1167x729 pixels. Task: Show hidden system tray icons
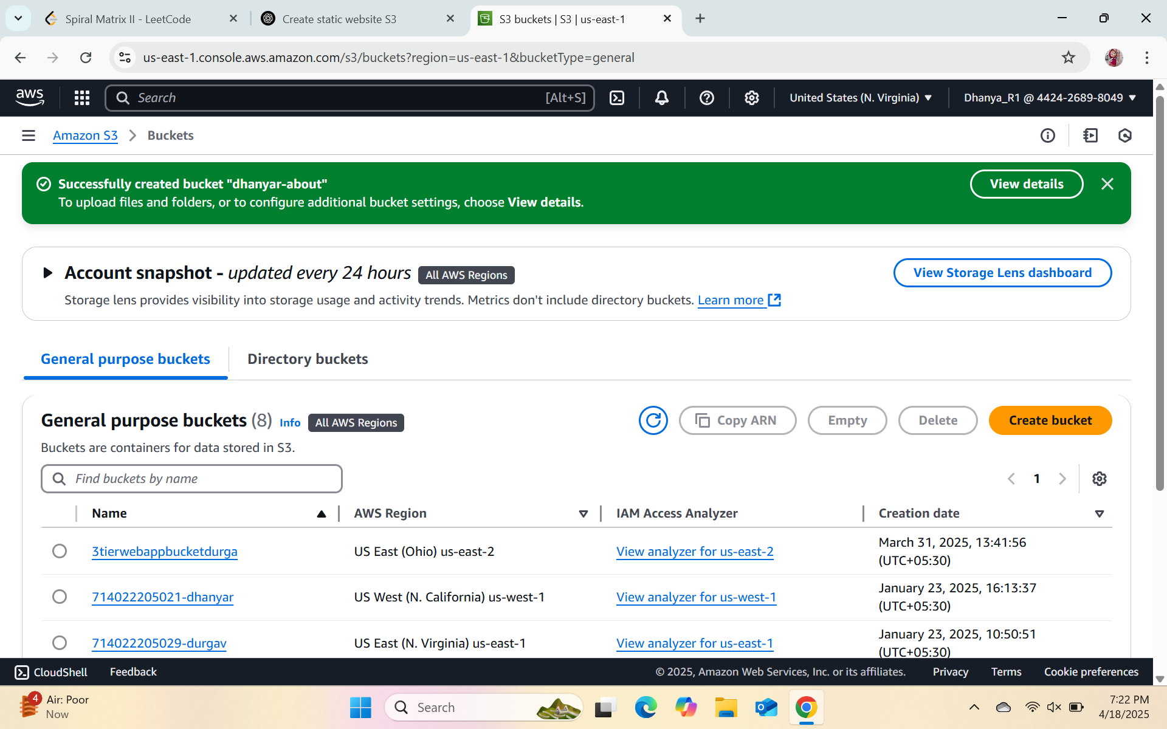tap(974, 707)
